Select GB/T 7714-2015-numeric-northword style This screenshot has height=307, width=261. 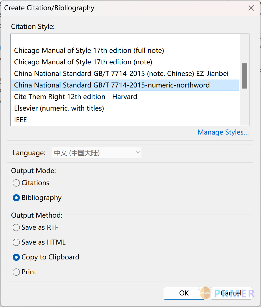125,85
